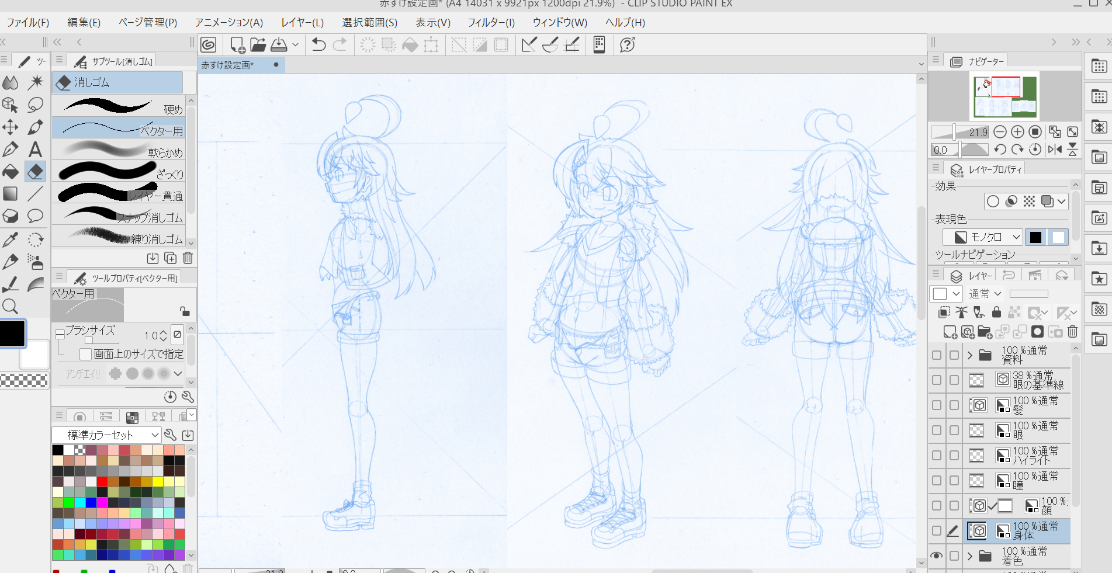Screen dimensions: 1112x573
Task: Select the Fill bucket tool
Action: pyautogui.click(x=11, y=172)
